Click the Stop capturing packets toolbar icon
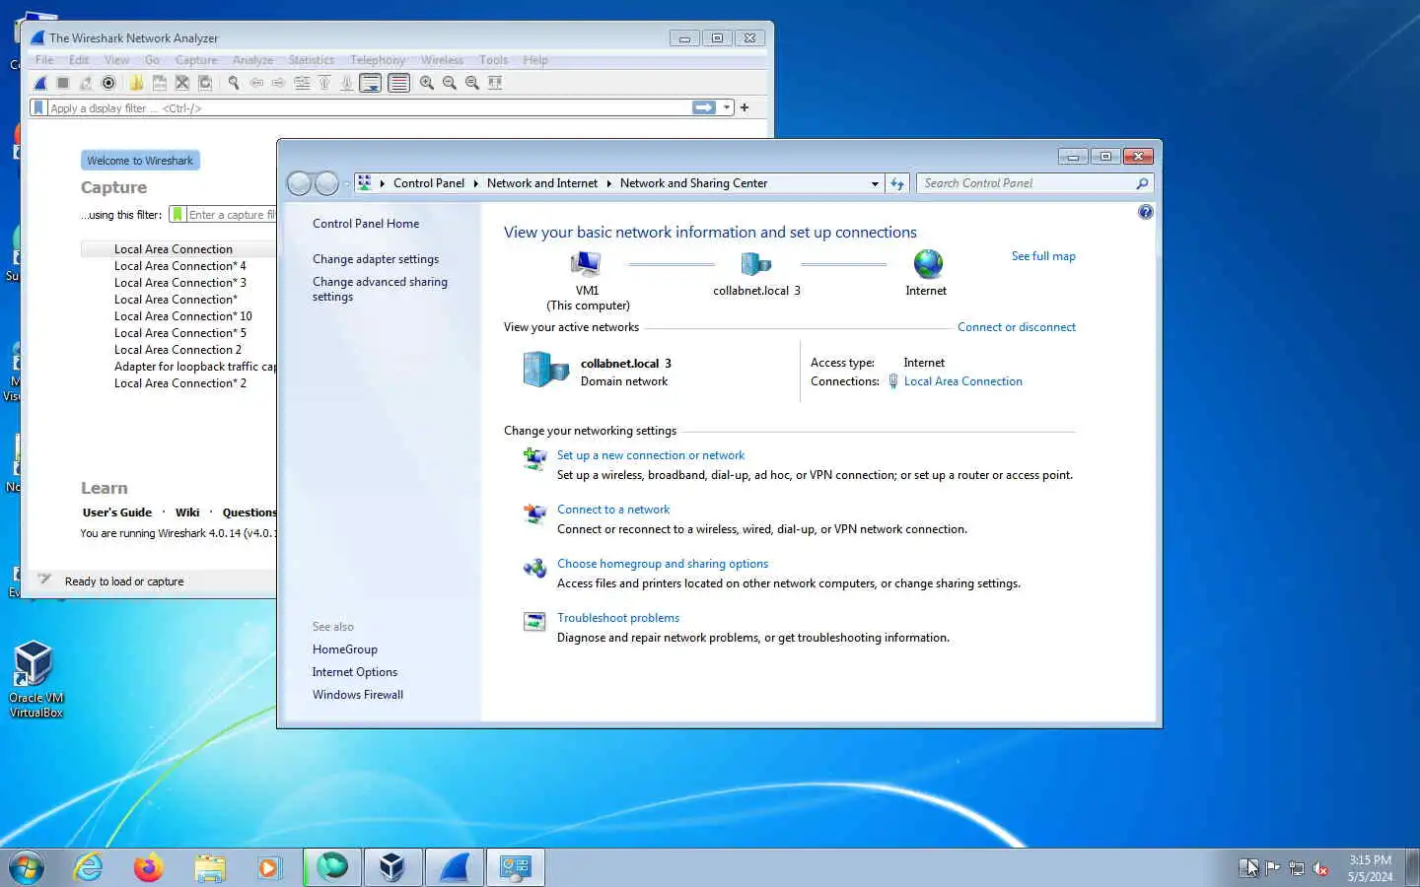 63,83
